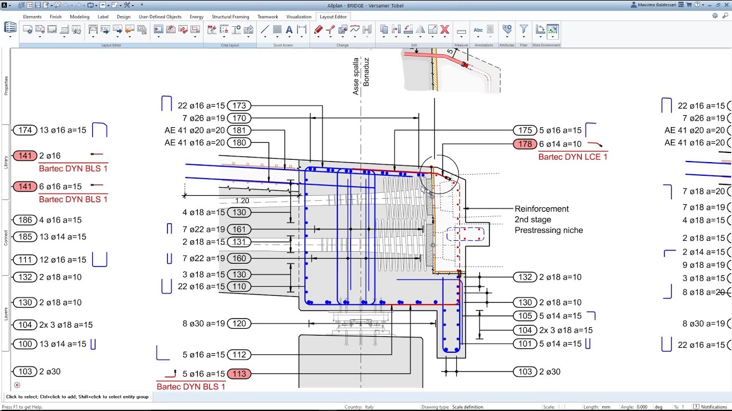Click the highlighted Work Environment layout icon

click(x=552, y=29)
